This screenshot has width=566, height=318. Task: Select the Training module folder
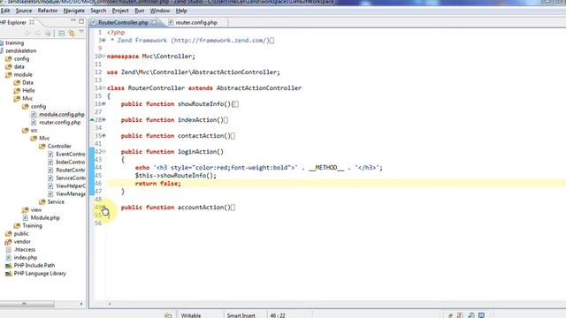32,226
